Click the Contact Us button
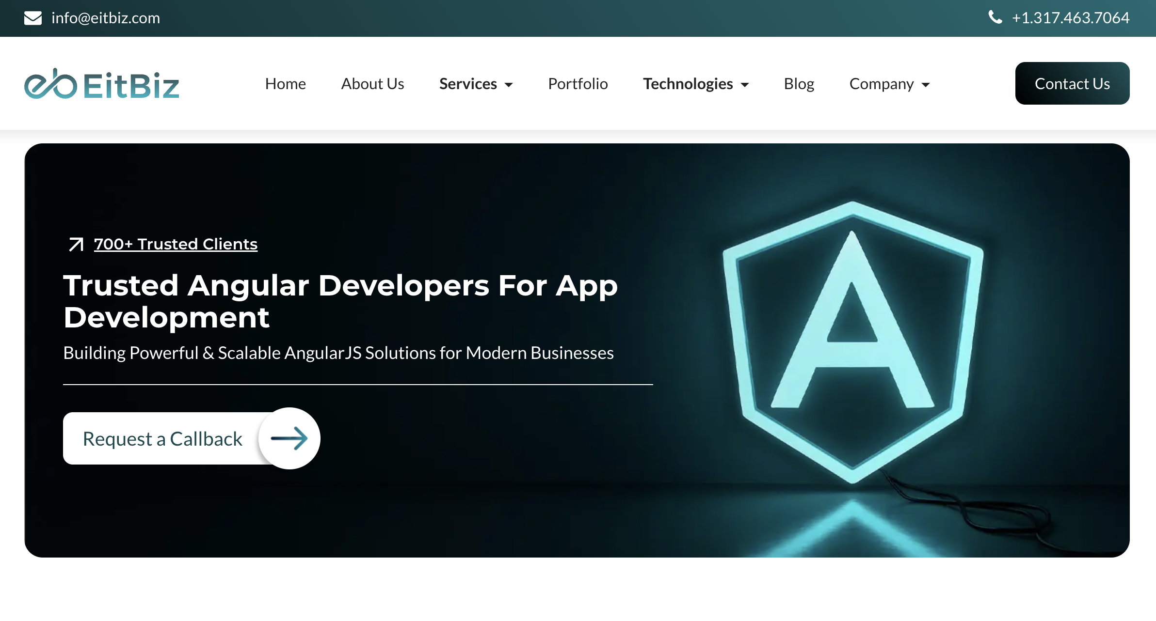 coord(1072,83)
